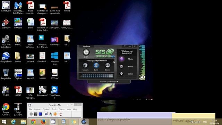Switch to SRS Premium Sound taskbar button
The image size is (222, 125).
[84, 122]
